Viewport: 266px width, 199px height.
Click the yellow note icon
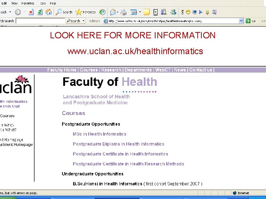click(x=146, y=12)
